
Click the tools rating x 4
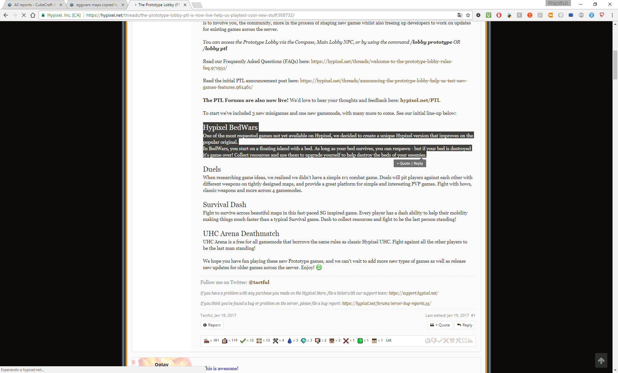point(276,341)
